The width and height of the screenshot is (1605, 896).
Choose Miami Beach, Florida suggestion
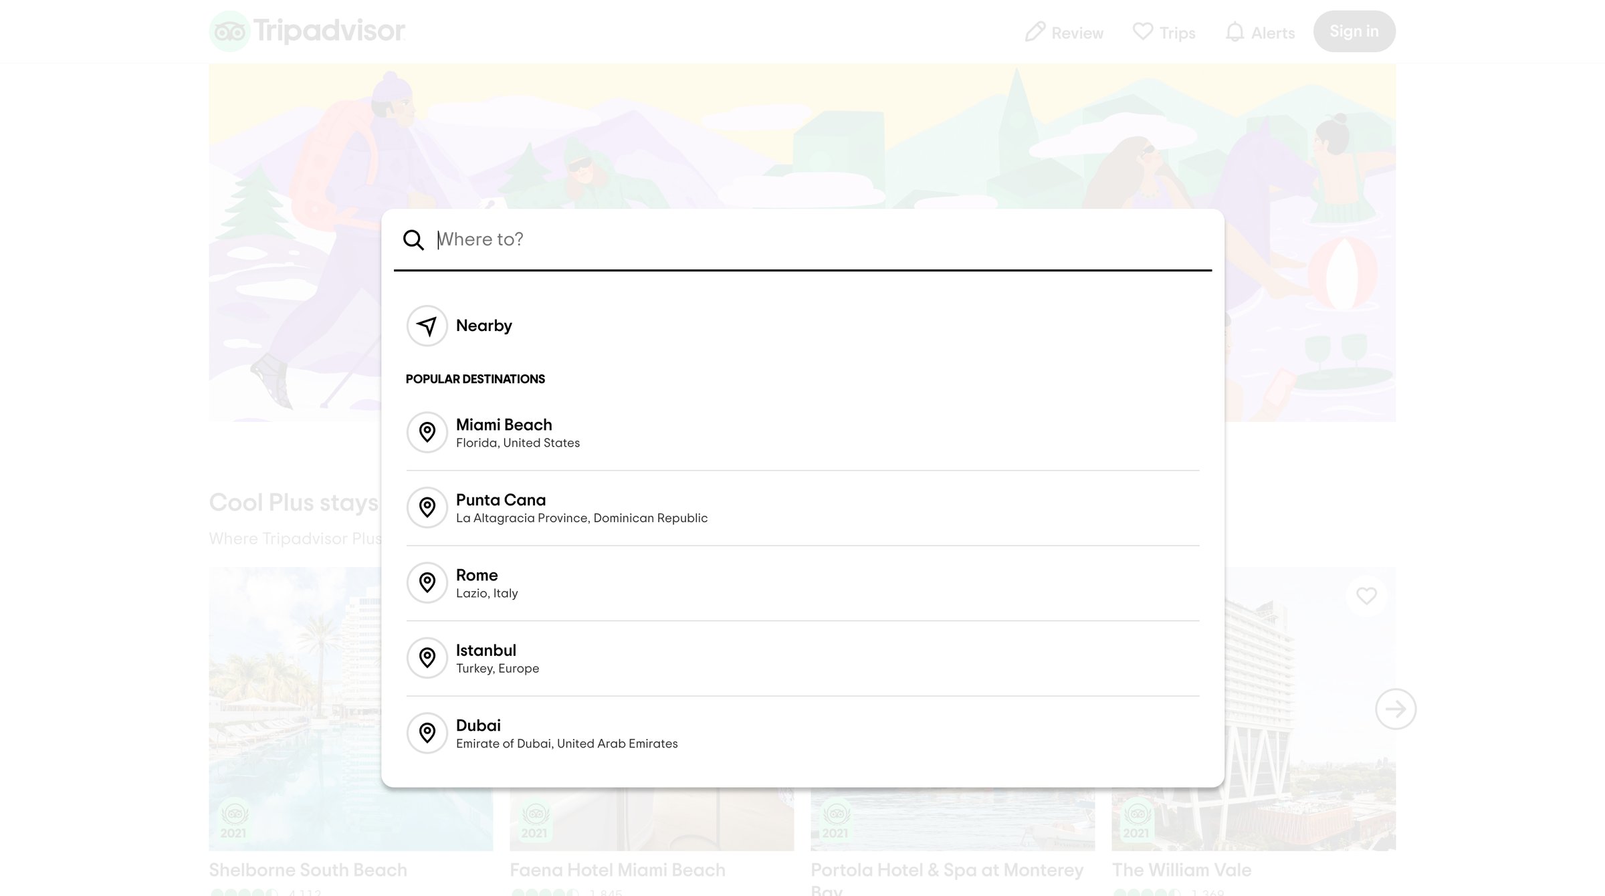[802, 433]
